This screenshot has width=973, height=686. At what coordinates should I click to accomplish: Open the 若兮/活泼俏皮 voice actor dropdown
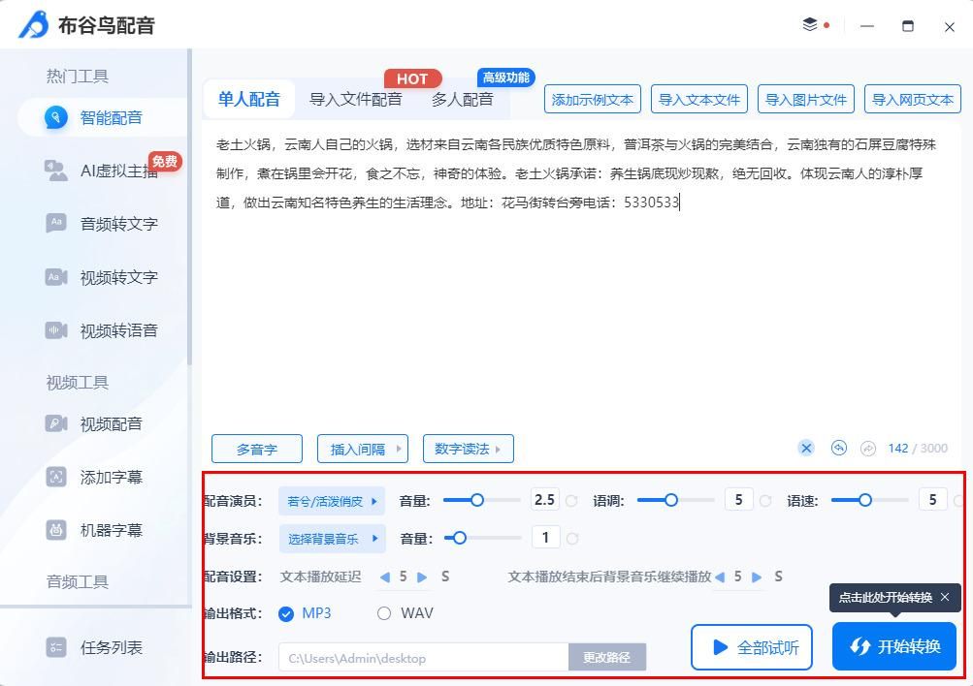tap(332, 501)
